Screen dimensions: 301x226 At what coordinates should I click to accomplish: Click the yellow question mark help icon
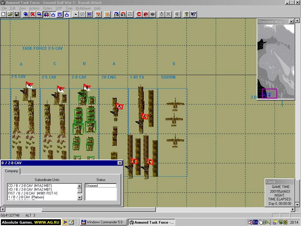pyautogui.click(x=186, y=14)
